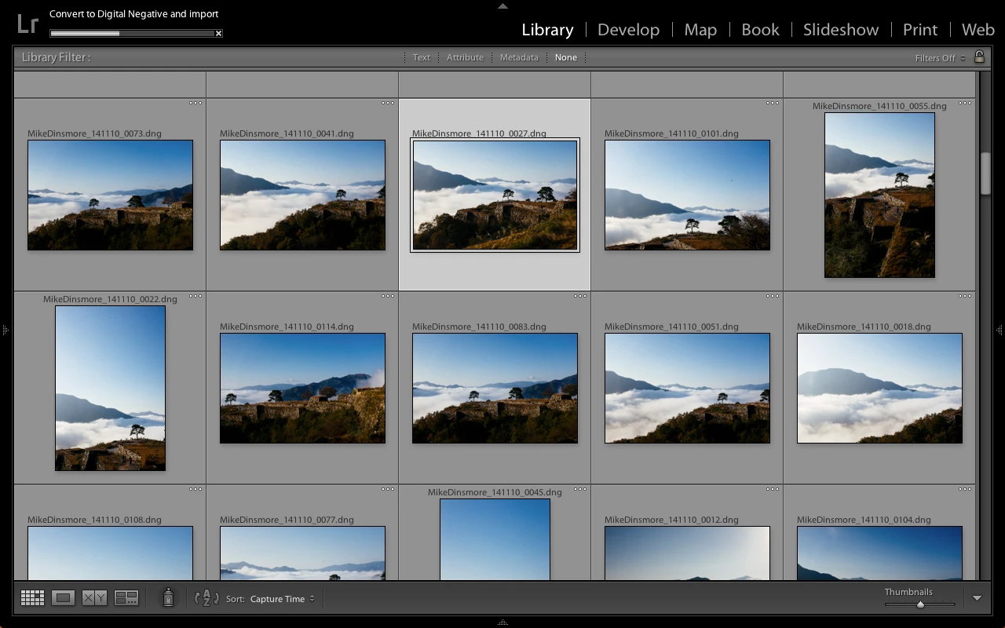Select thumbnail MikeDinsmore_141110_0077.dng
The image size is (1005, 628).
tap(302, 553)
